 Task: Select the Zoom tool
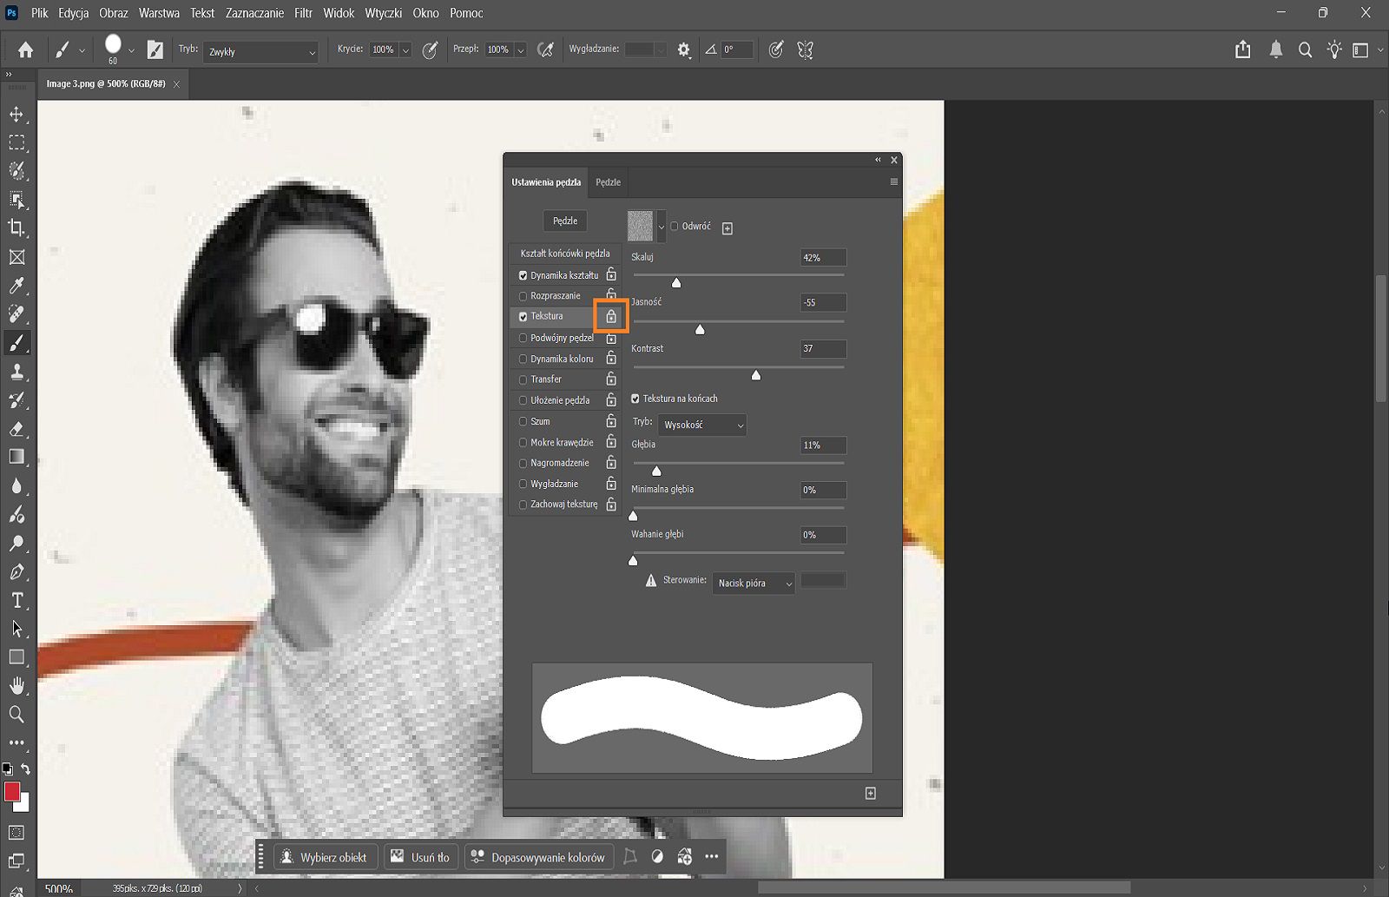point(16,715)
